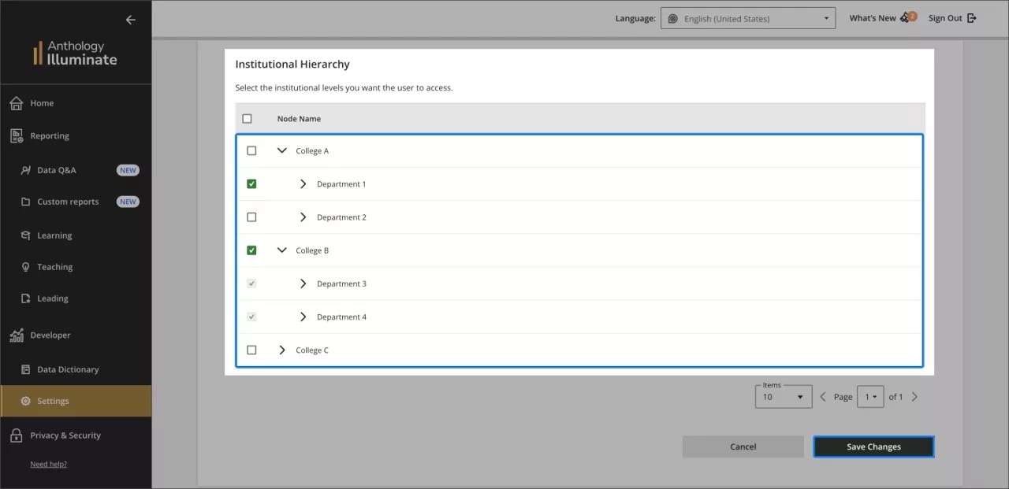This screenshot has height=489, width=1009.
Task: Expand the Department 3 node
Action: 303,283
